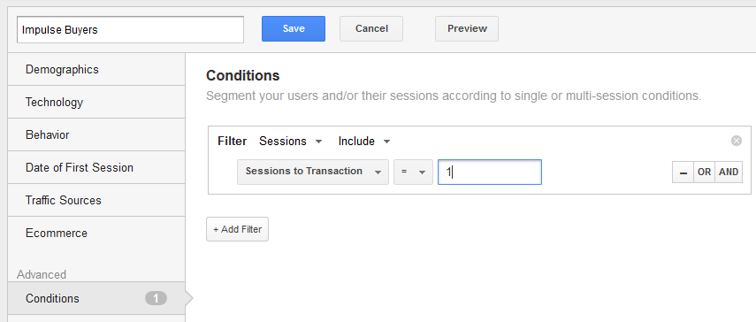This screenshot has height=322, width=756.
Task: Open the Sessions scope dropdown
Action: [x=291, y=142]
